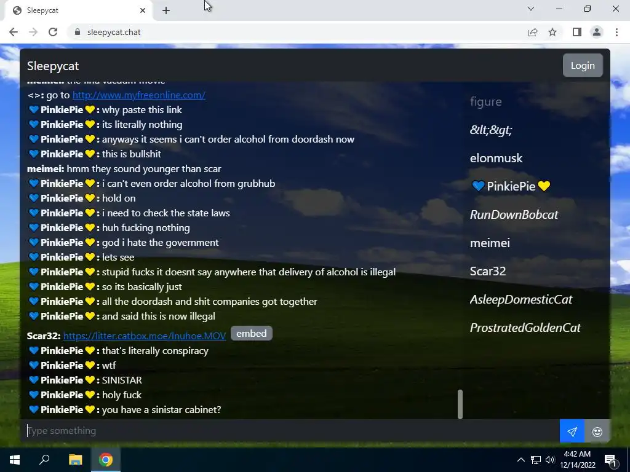The height and width of the screenshot is (472, 630).
Task: Click message 'that's literally conspiracy'
Action: pos(155,351)
